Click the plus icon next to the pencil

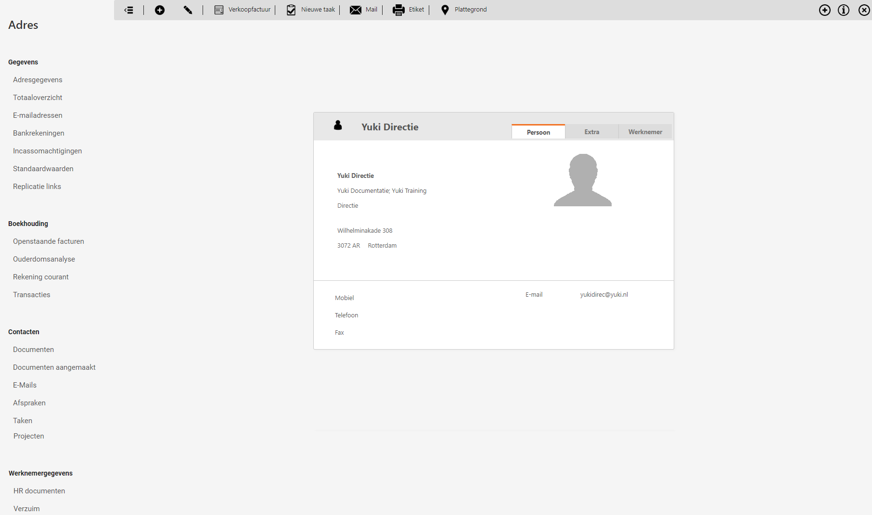(160, 10)
